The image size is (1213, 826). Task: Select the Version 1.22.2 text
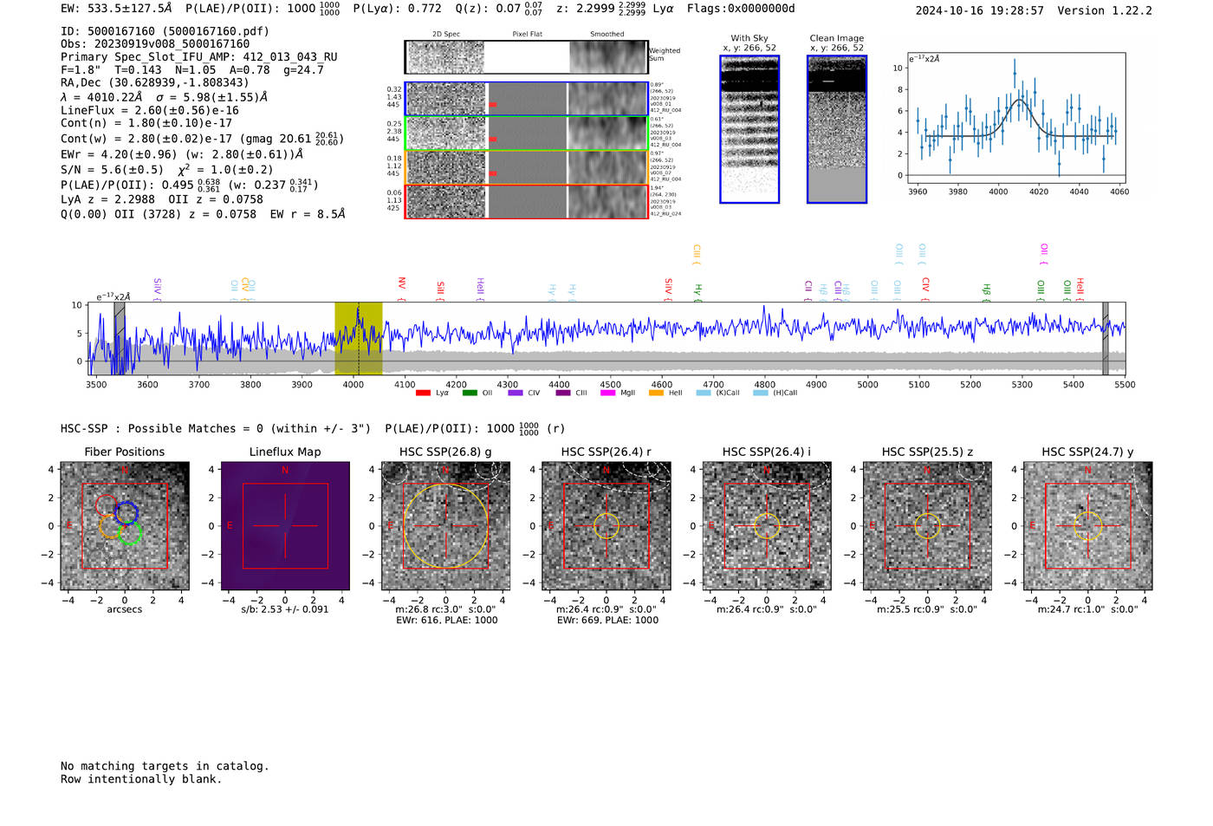pyautogui.click(x=1105, y=10)
